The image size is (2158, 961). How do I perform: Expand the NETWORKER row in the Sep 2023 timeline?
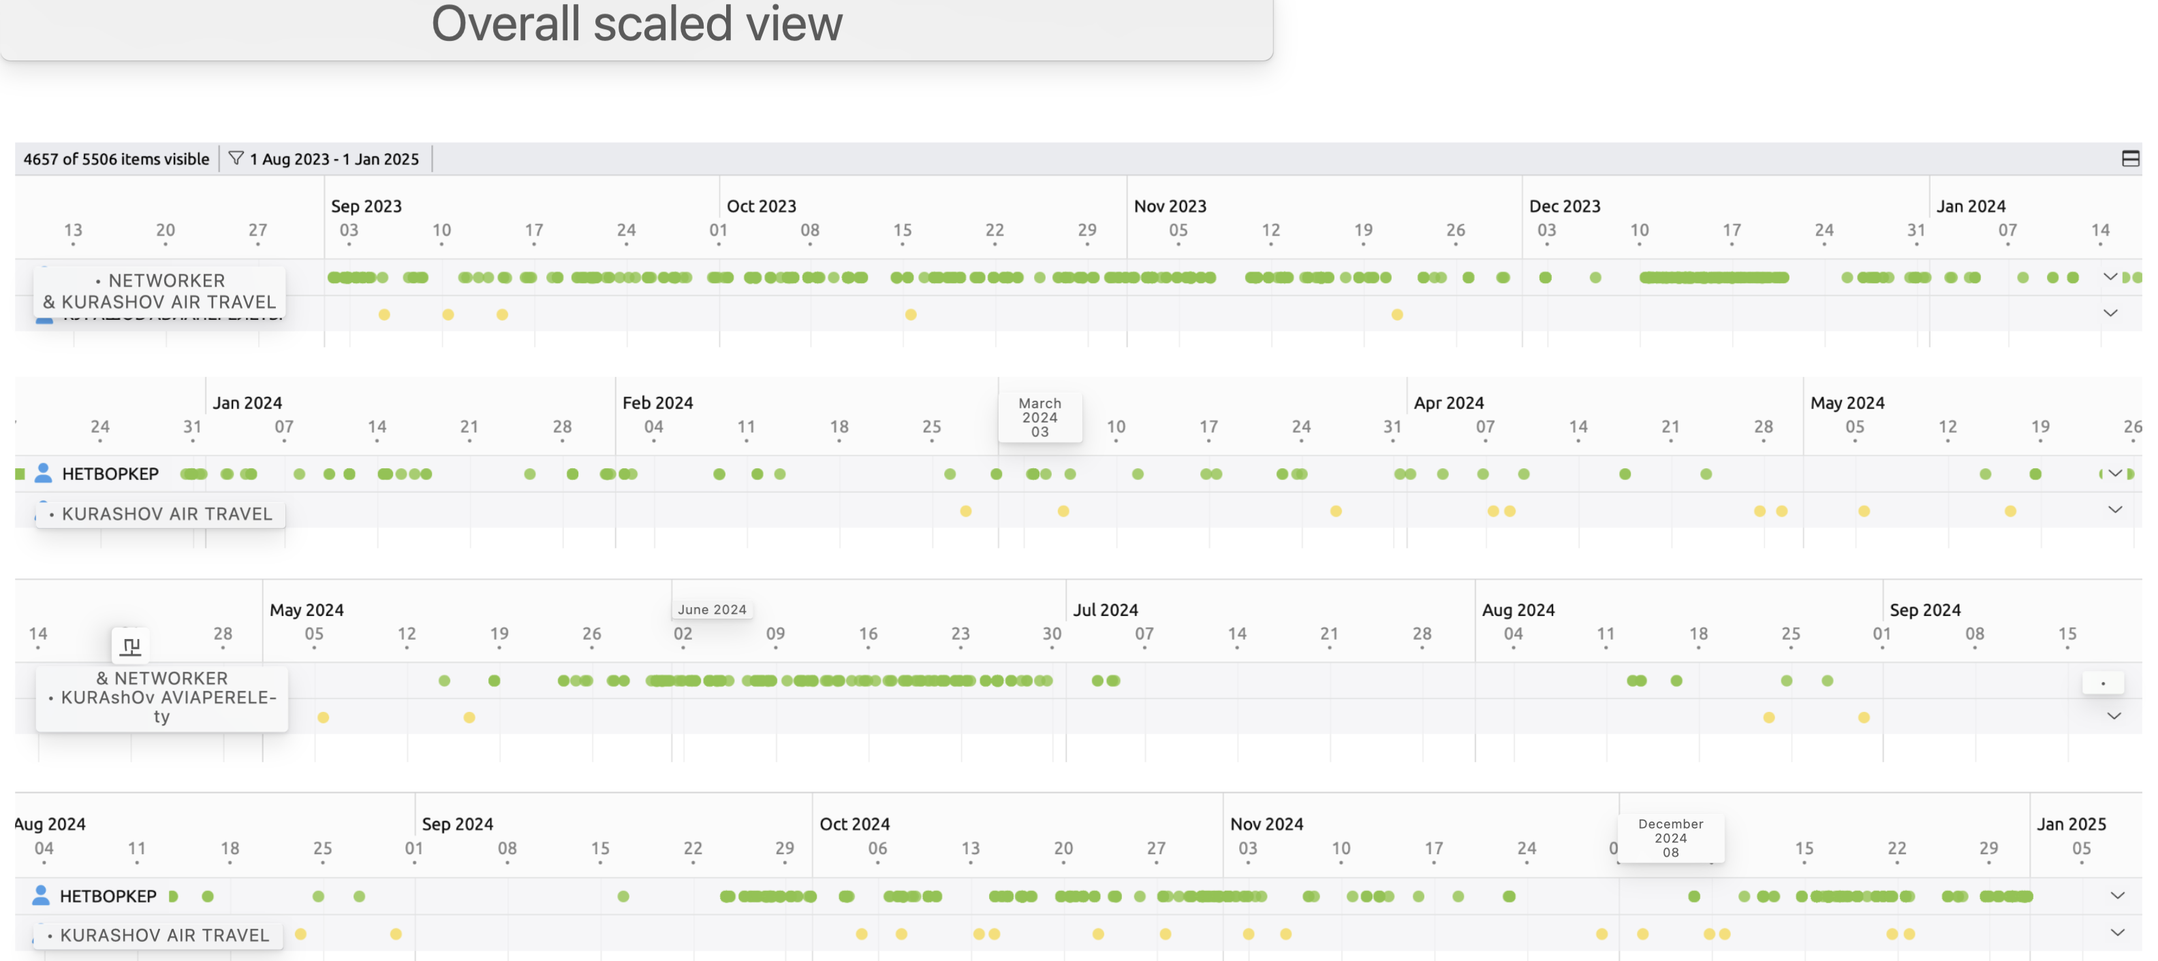[2110, 276]
